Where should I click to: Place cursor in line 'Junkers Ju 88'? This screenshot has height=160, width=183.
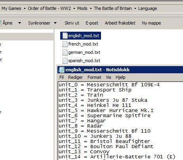[95, 136]
